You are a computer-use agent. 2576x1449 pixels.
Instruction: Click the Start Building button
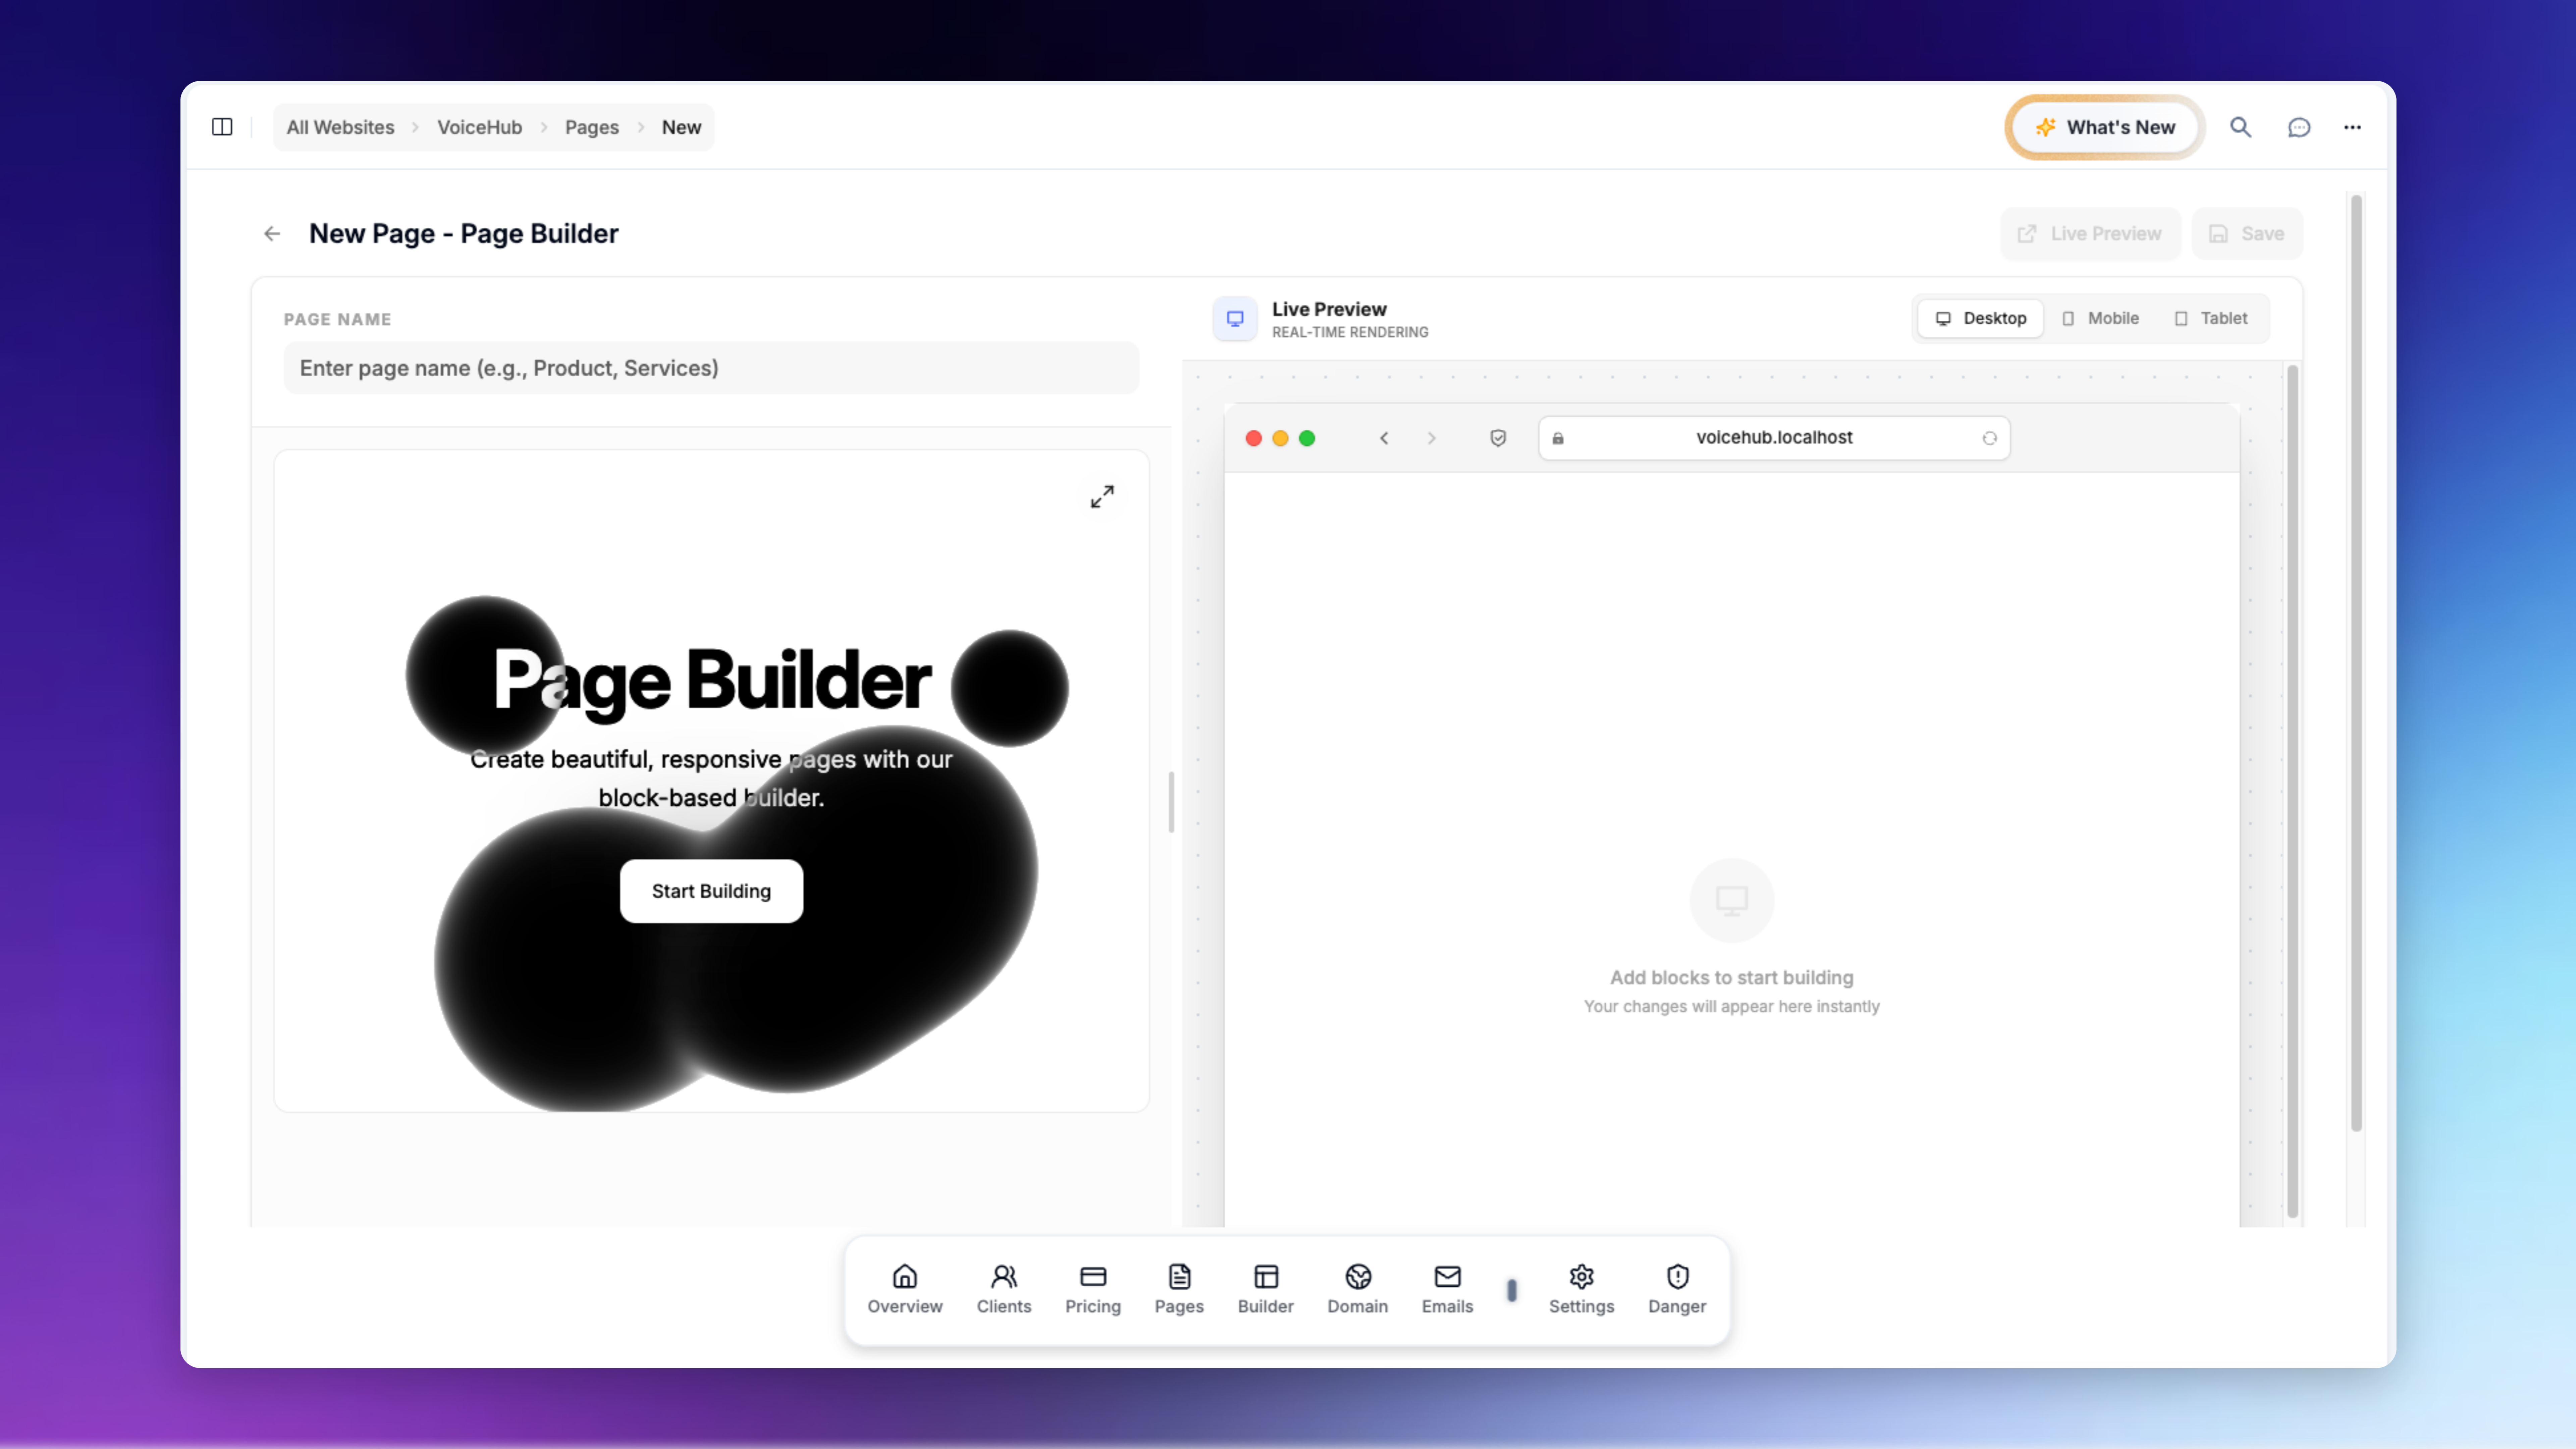tap(711, 891)
